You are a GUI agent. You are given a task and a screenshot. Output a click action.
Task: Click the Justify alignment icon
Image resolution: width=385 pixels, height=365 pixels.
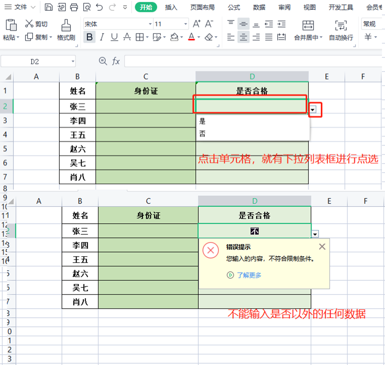pos(269,37)
